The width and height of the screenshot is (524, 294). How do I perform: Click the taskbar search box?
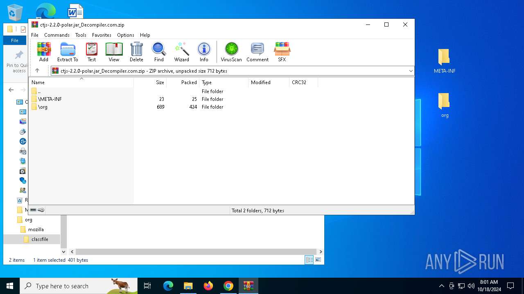pyautogui.click(x=79, y=286)
